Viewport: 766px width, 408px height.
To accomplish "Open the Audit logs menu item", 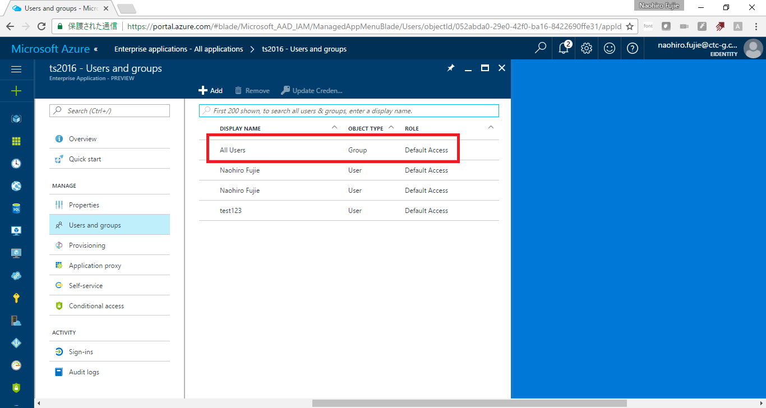I will [x=109, y=372].
